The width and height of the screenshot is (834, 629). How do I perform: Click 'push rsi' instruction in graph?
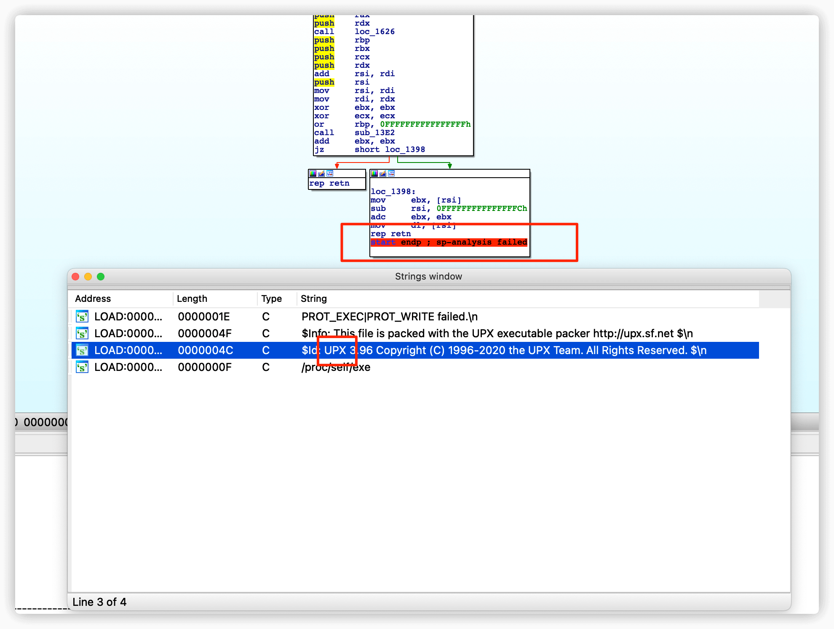342,82
